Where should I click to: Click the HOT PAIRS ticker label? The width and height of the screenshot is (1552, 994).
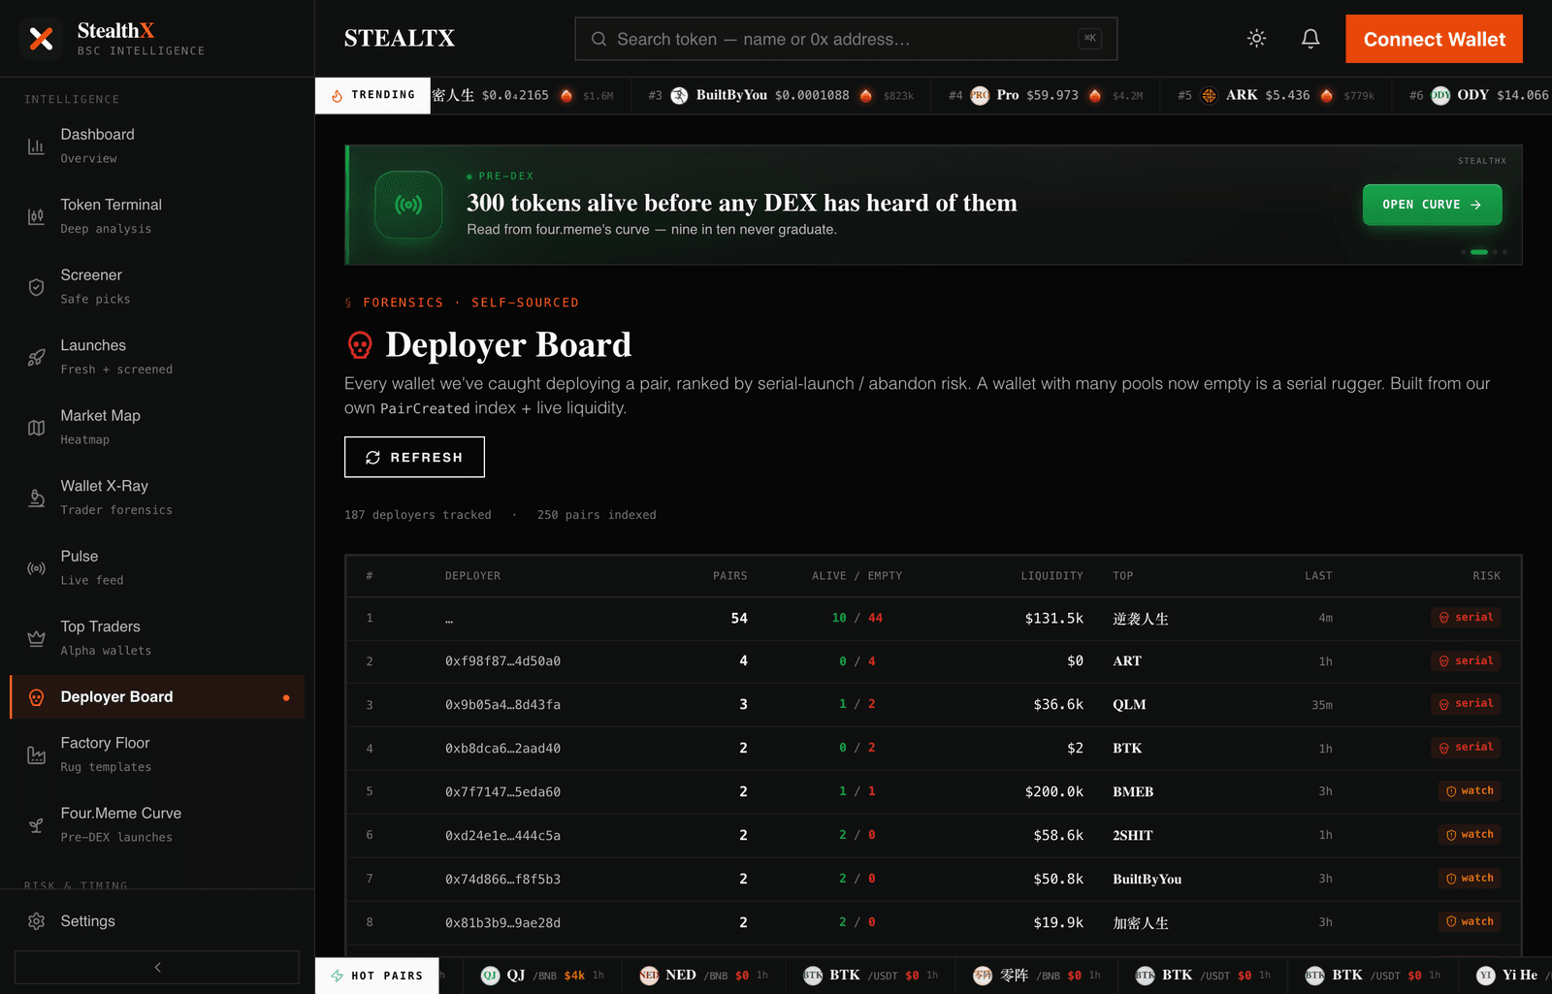(377, 976)
